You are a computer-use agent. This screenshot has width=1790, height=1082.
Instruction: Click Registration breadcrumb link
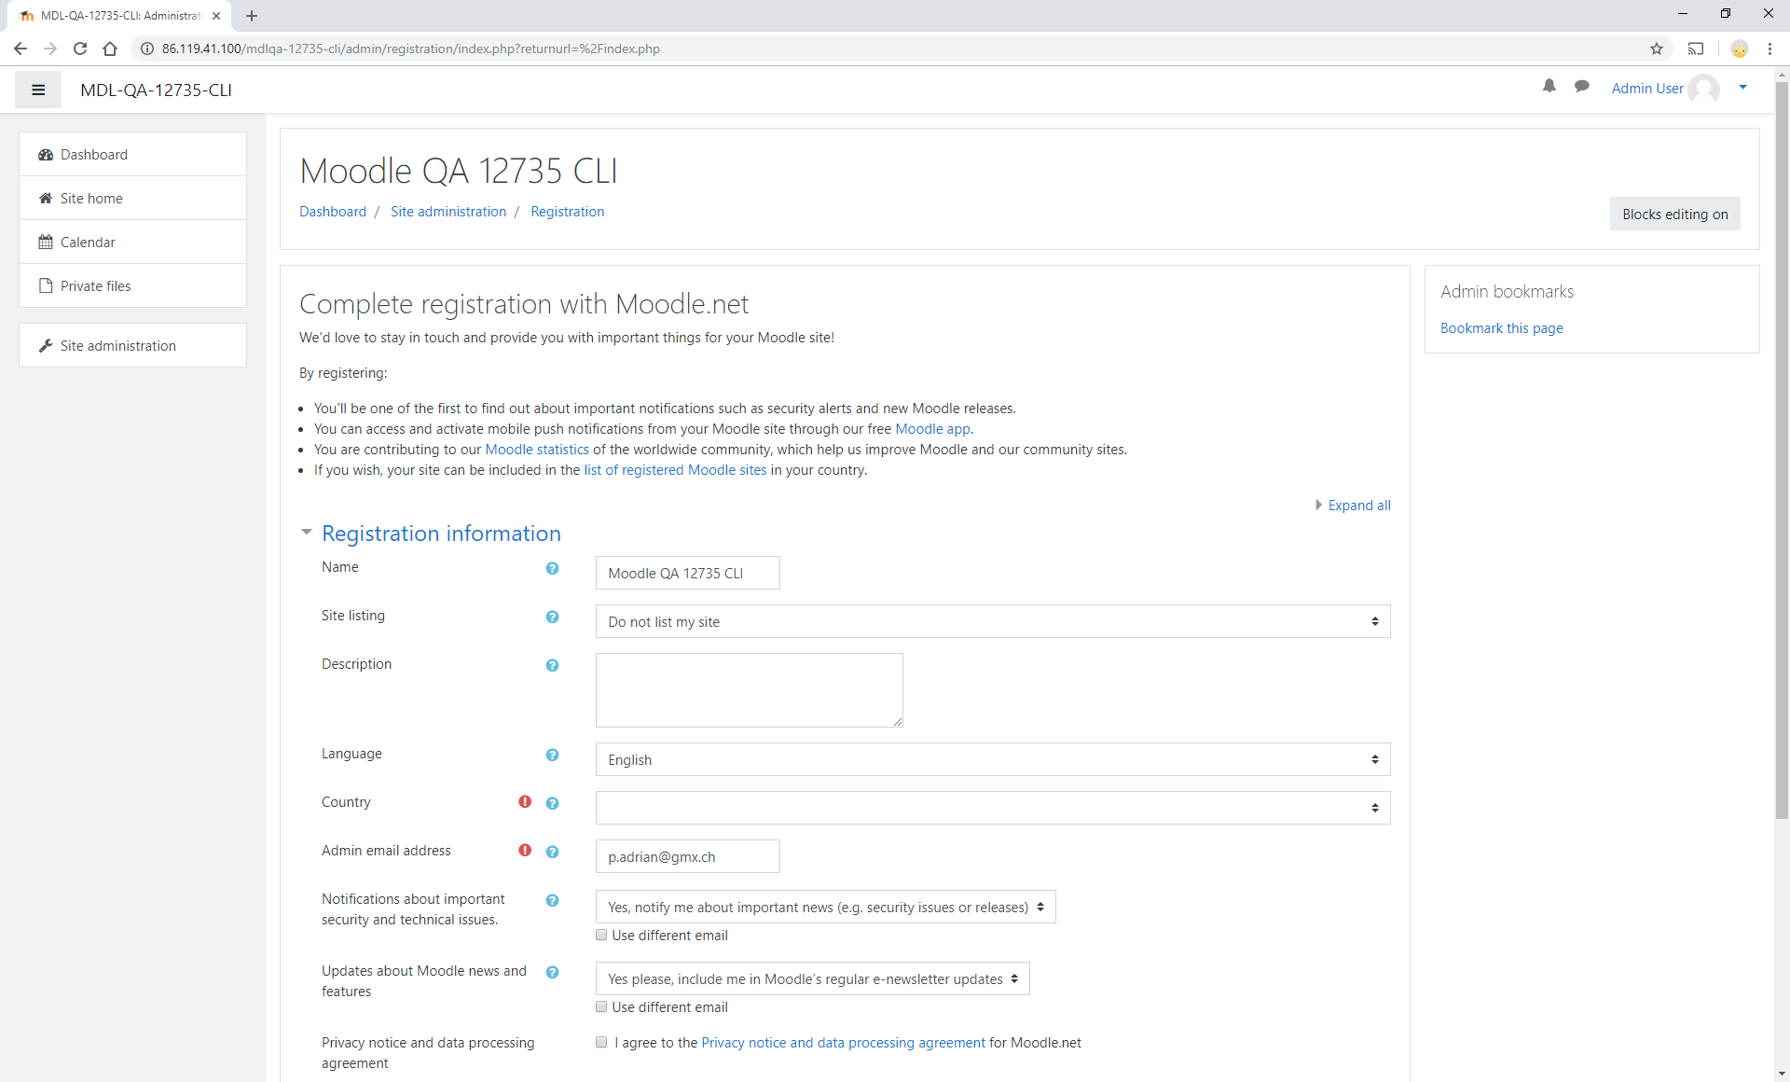(567, 212)
